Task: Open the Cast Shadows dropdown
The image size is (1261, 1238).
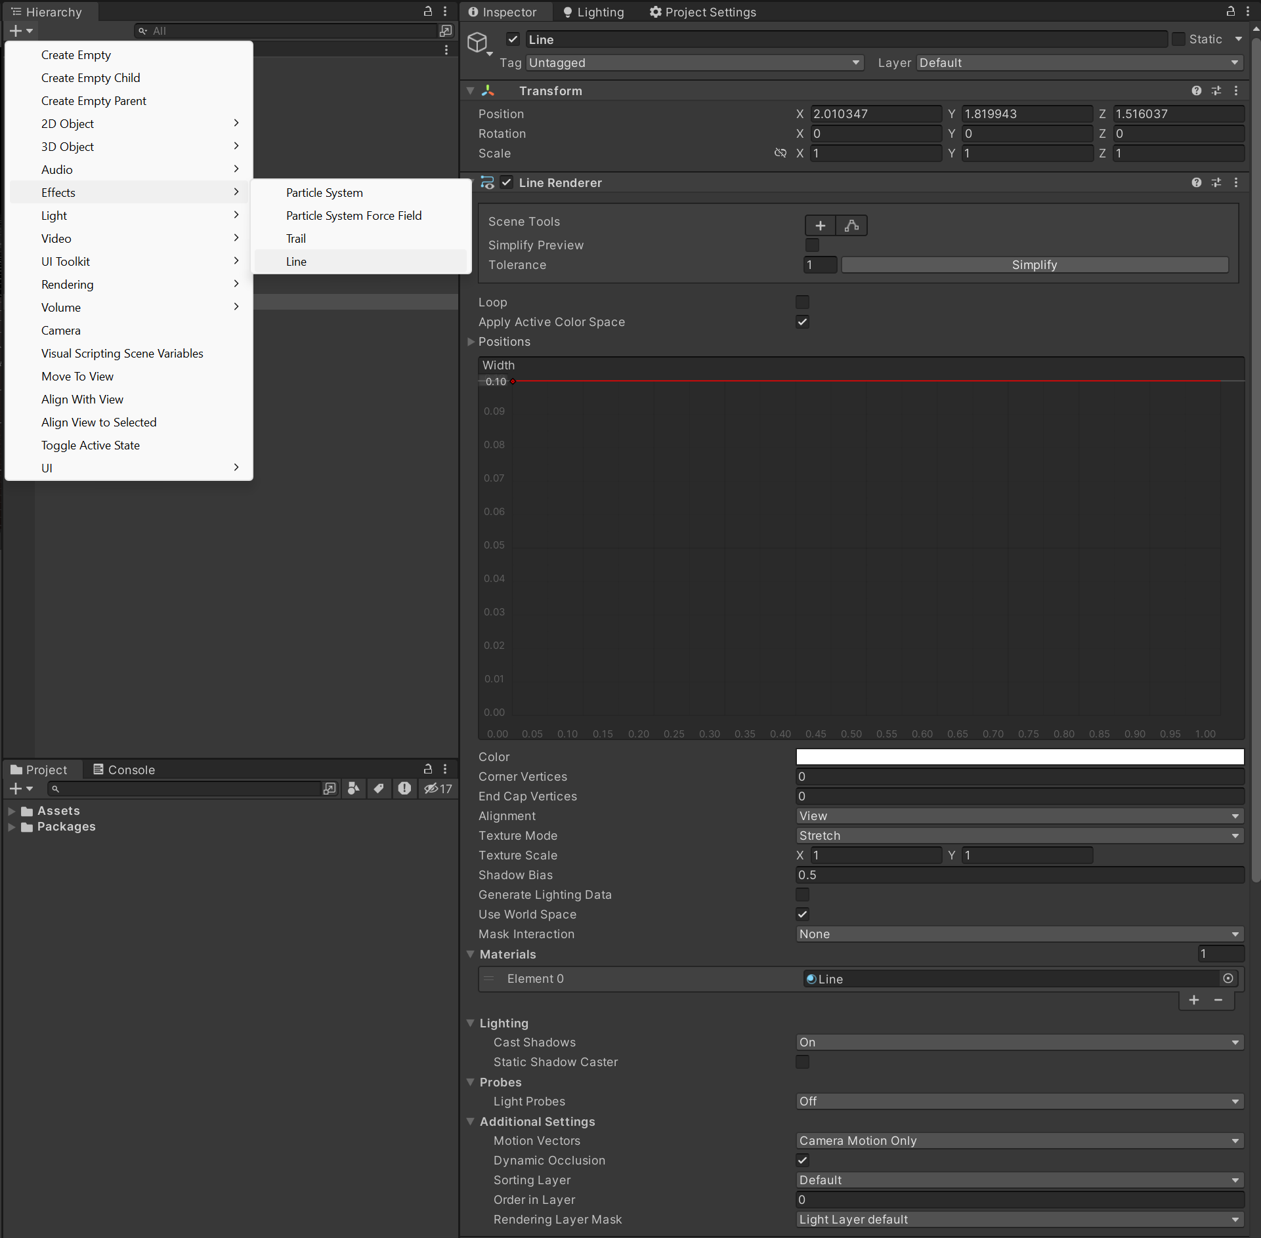Action: [x=1017, y=1042]
